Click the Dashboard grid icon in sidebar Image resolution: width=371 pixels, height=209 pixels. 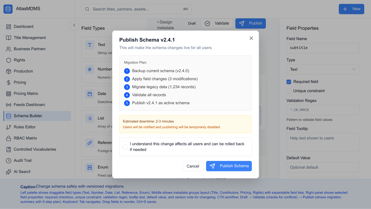(9, 27)
